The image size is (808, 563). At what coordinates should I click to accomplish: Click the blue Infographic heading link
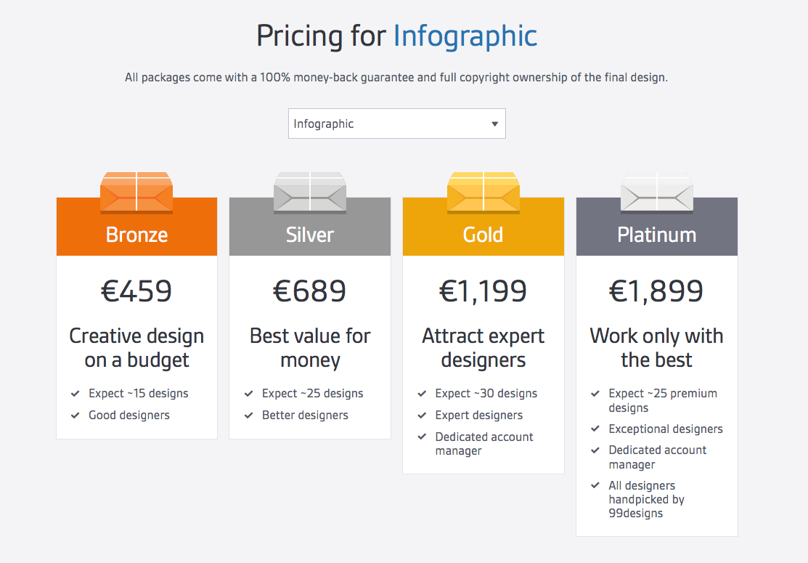465,36
